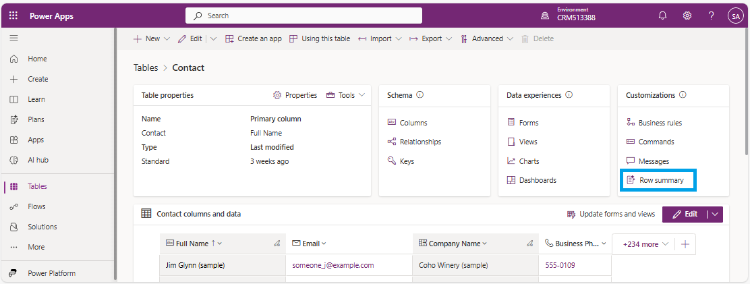Open Solutions in the left navigation
The width and height of the screenshot is (750, 284).
tap(42, 227)
